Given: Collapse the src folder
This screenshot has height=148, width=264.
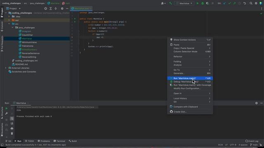Looking at the screenshot, I should [9, 24].
